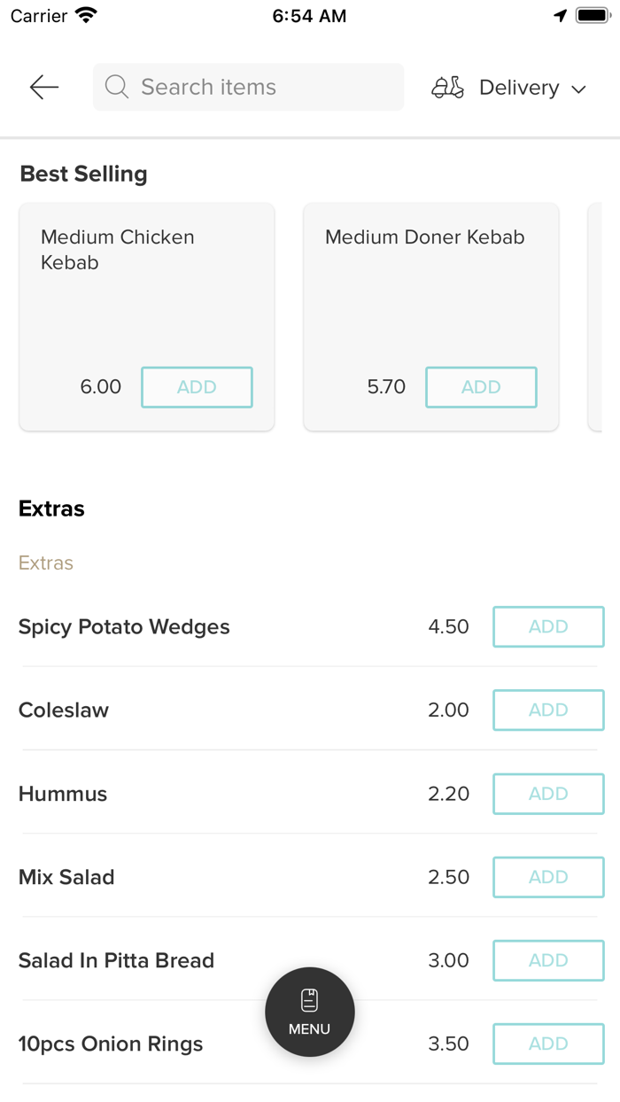
Task: Add Hummus to the basket
Action: click(x=548, y=794)
